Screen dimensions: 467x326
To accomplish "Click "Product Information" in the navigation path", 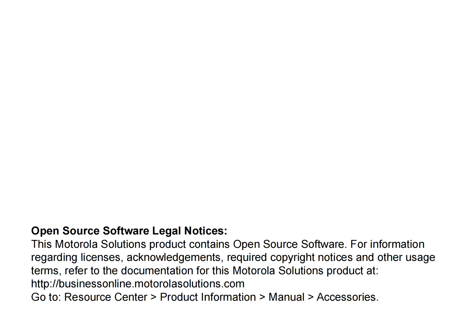I will pos(208,297).
